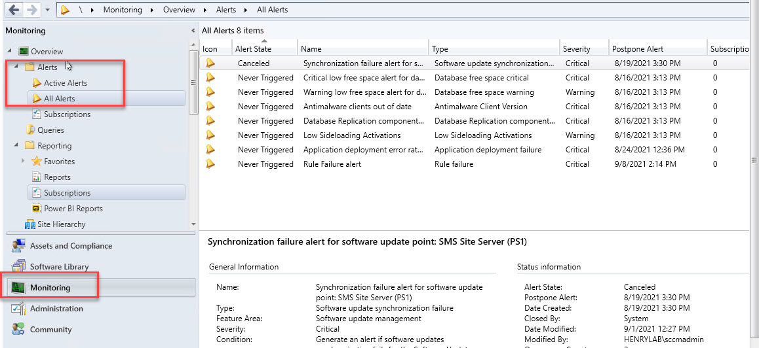Switch to Assets and Compliance workspace
This screenshot has height=348, width=759.
(70, 246)
